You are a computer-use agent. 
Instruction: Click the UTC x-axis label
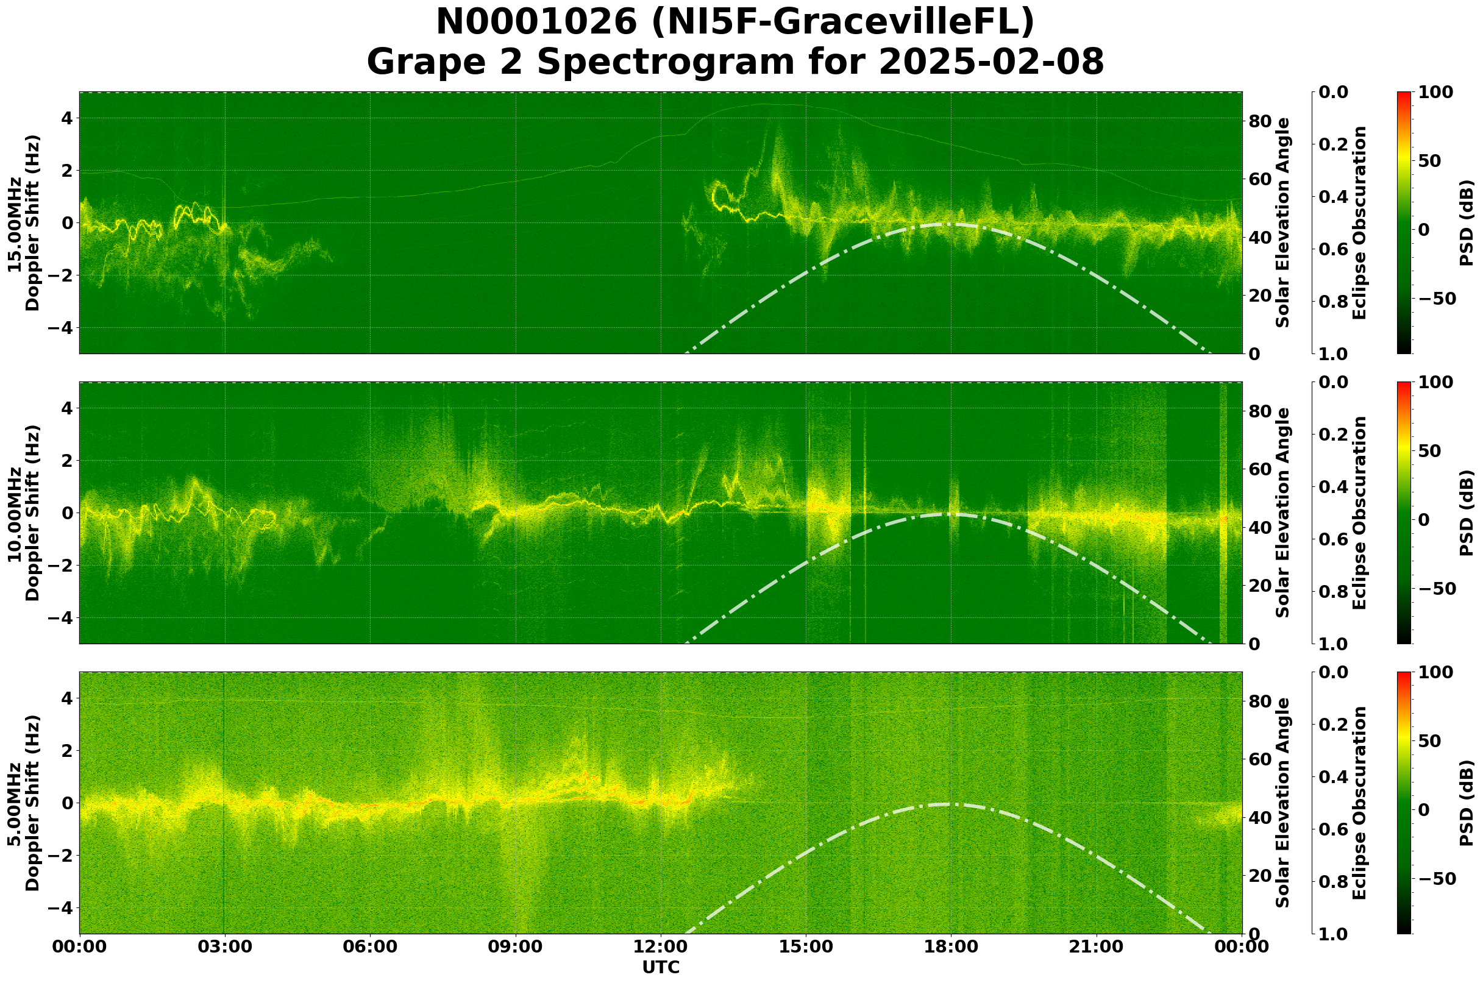tap(661, 968)
